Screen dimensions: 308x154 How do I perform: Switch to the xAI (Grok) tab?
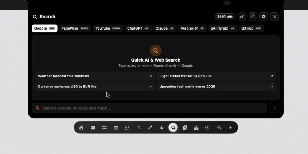click(x=223, y=28)
